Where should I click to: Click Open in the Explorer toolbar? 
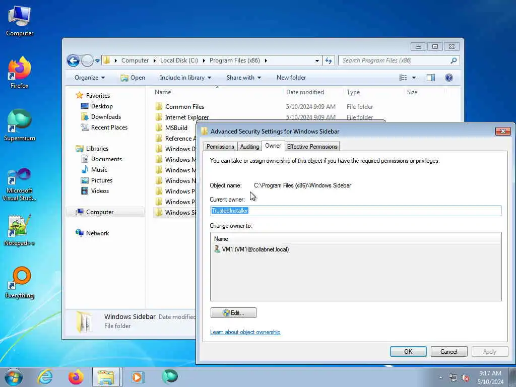click(133, 78)
